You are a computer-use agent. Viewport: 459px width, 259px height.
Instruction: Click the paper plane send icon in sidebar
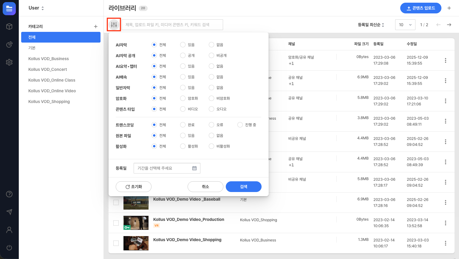(x=9, y=212)
